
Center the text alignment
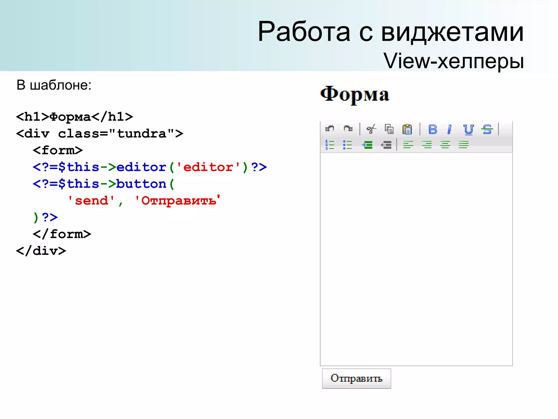click(x=445, y=145)
